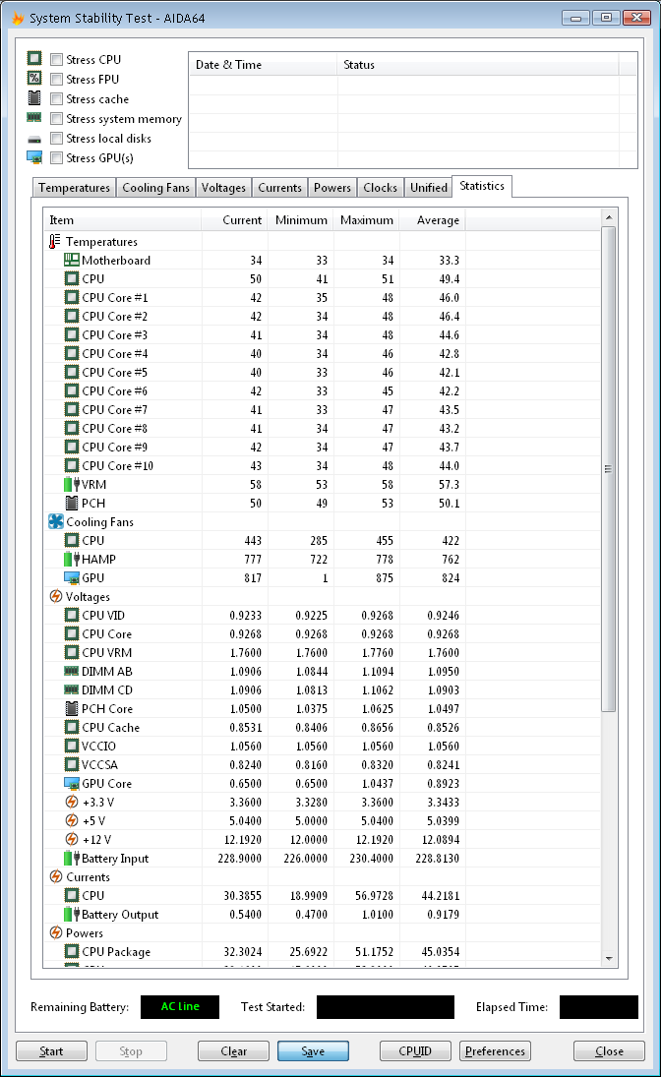The image size is (661, 1077).
Task: Click the statistics list scroll up arrow
Action: point(608,217)
